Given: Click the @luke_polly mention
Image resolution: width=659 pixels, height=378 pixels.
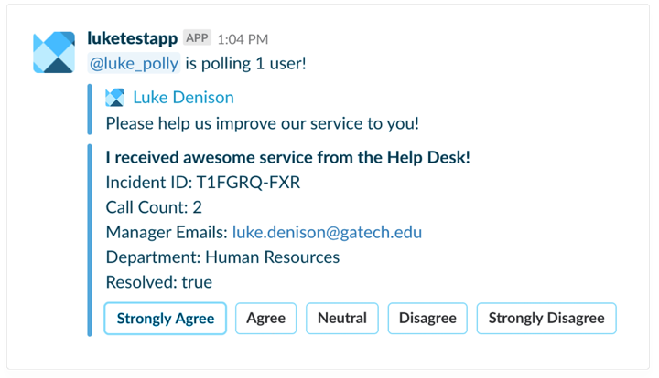Looking at the screenshot, I should tap(134, 63).
